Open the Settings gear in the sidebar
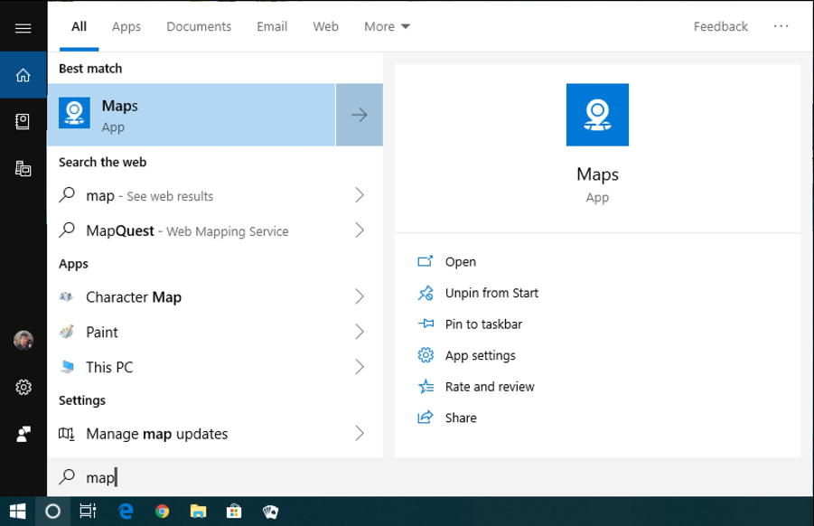814x526 pixels. 23,387
